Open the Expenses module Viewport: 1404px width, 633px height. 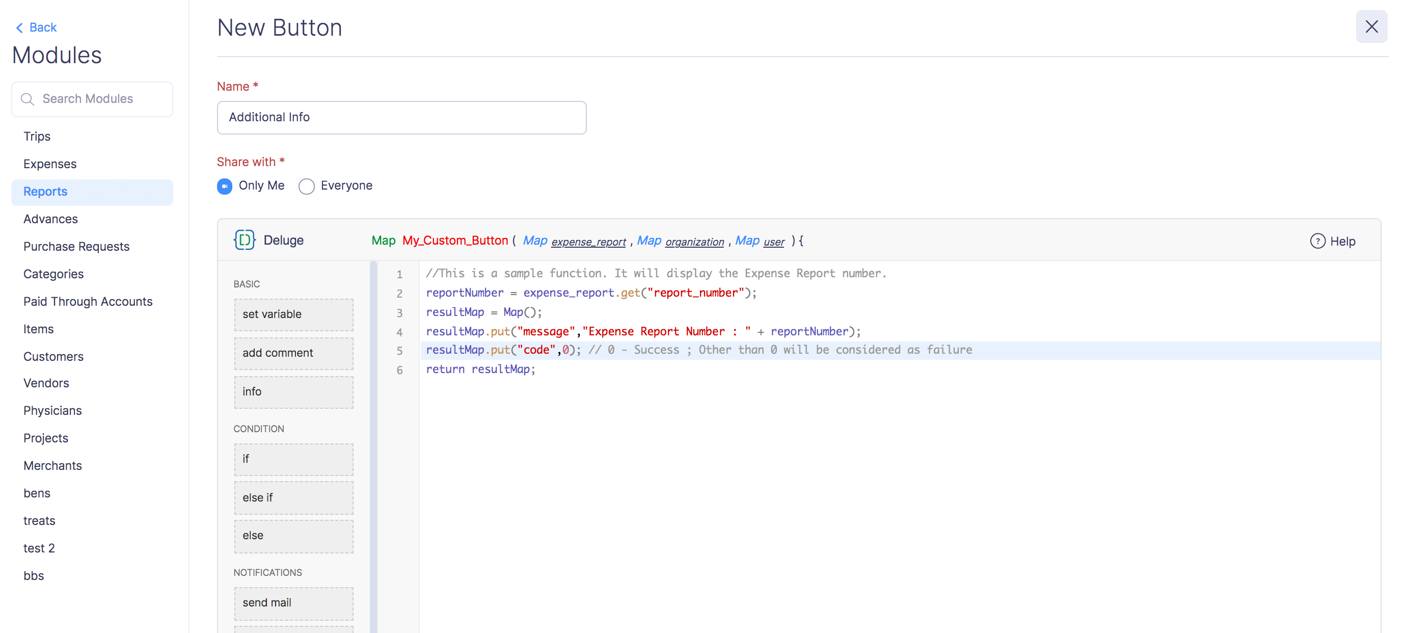pos(49,164)
